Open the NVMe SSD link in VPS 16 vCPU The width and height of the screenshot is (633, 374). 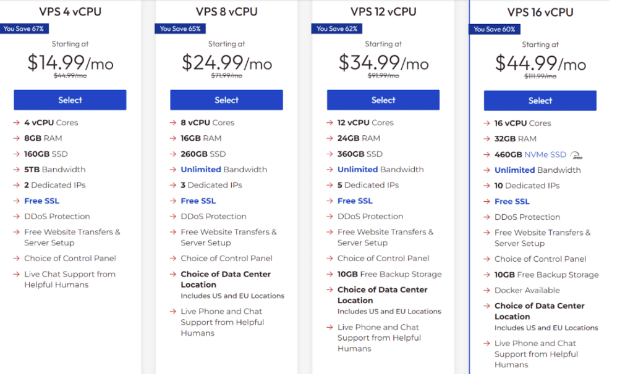click(545, 154)
